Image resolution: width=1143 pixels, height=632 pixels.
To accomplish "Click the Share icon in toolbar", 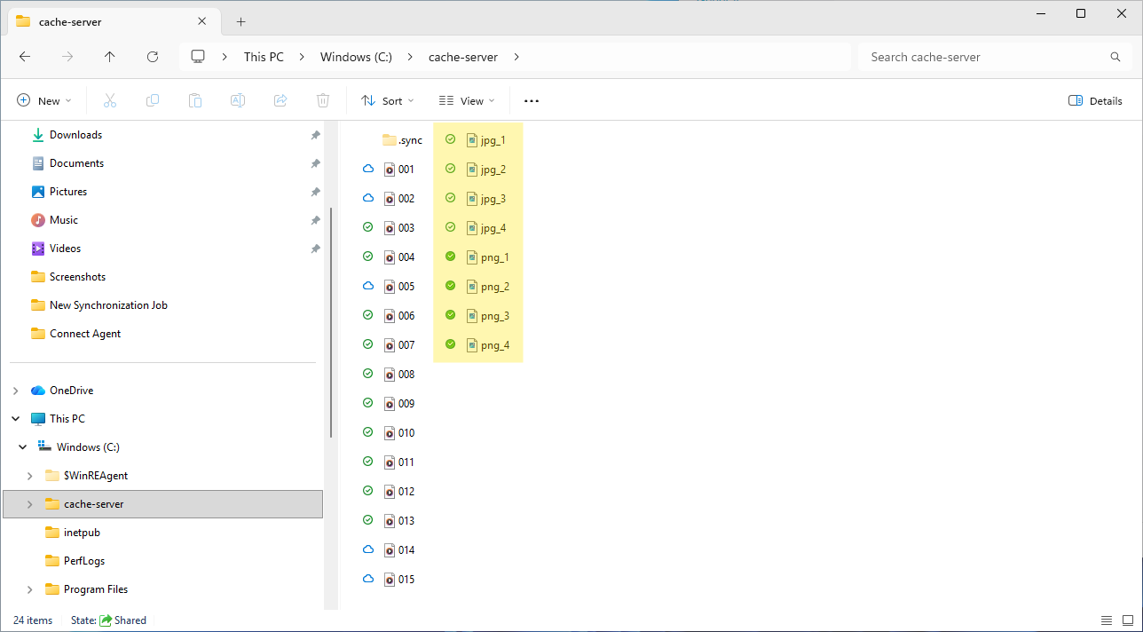I will (280, 101).
